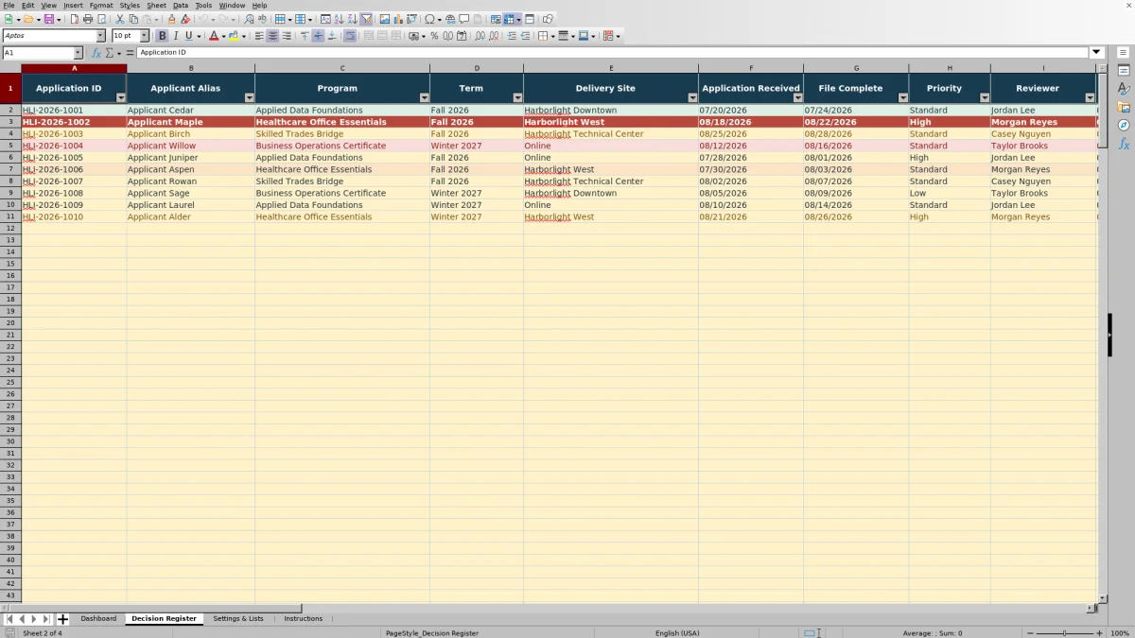Insert a special character (Omega icon)
The image size is (1135, 638).
429,19
